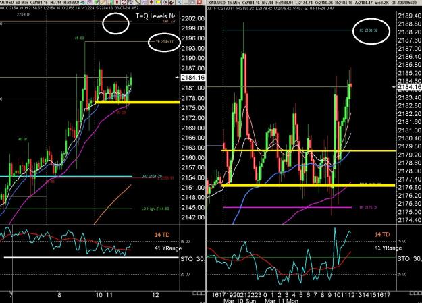Select the yellow rectangle drawing tool
Viewport: 422px width, 303px height.
click(x=158, y=3)
